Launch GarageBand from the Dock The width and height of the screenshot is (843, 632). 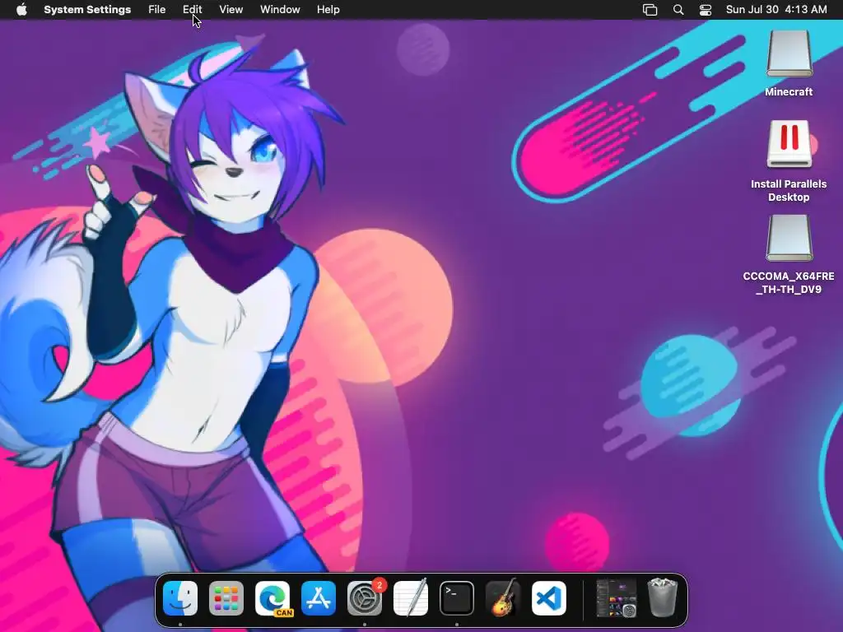[503, 598]
